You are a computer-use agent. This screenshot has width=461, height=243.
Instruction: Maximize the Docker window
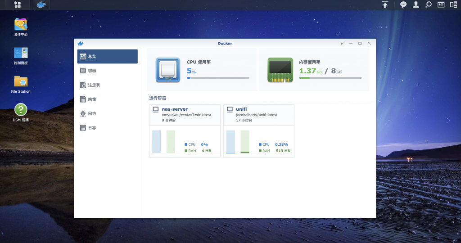pos(360,43)
